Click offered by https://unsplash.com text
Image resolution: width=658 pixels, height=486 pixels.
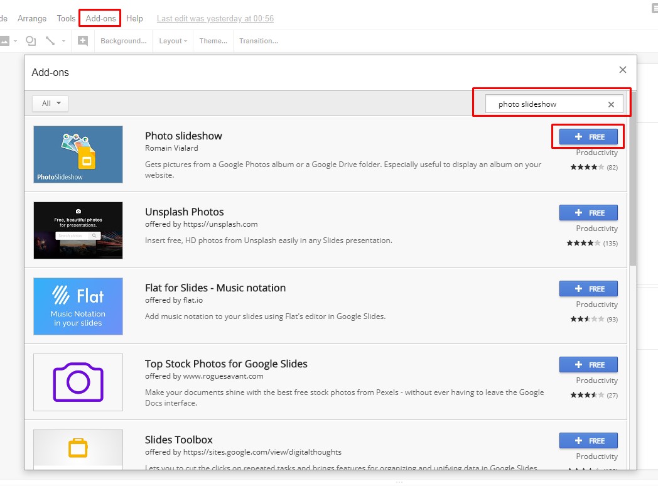(x=201, y=224)
